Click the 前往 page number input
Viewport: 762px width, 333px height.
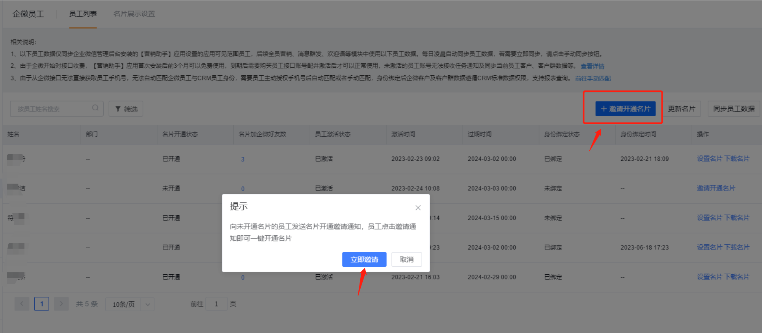click(216, 304)
